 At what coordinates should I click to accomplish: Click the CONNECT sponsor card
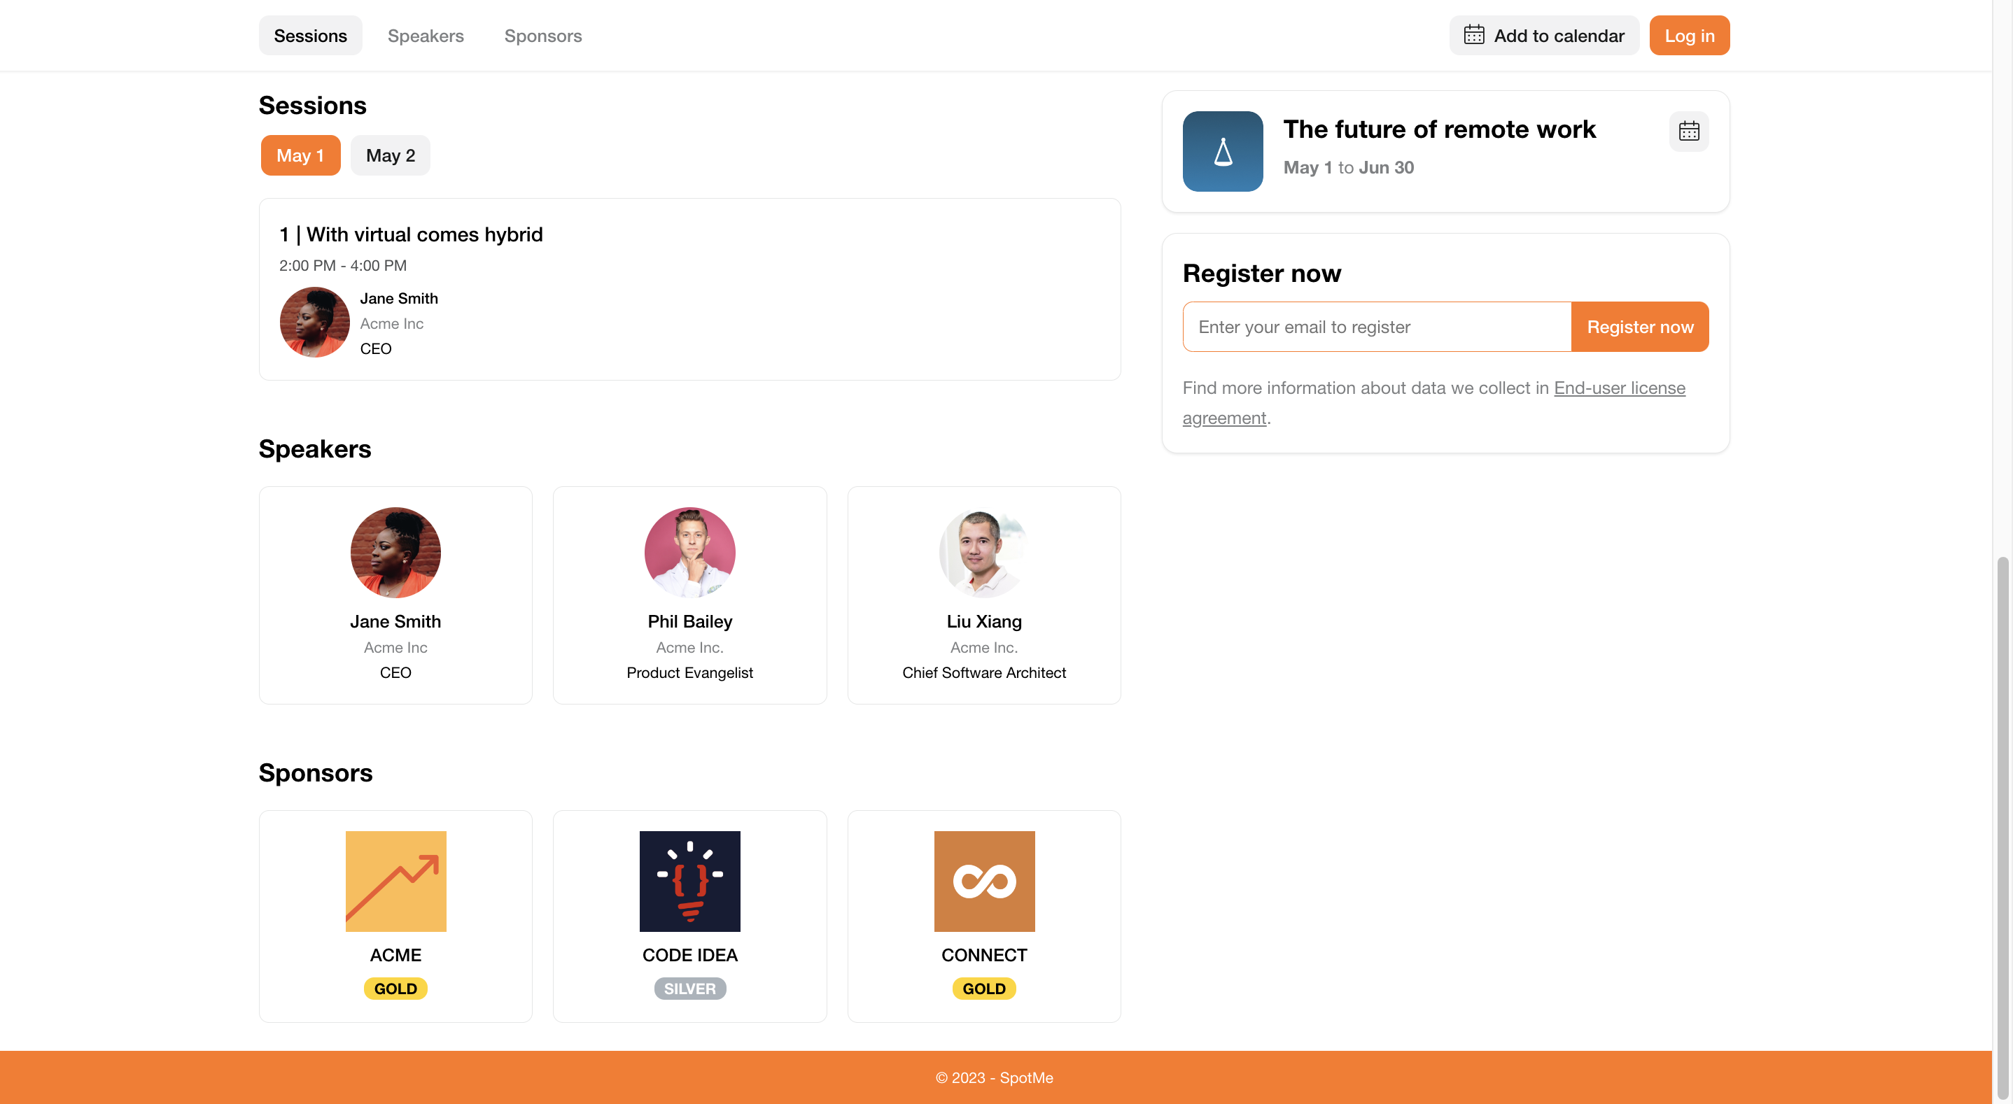click(984, 916)
